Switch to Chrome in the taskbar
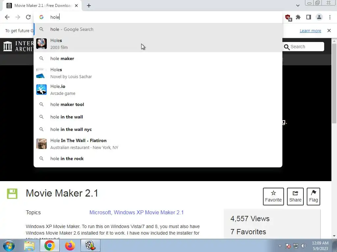337x252 pixels. click(x=50, y=245)
